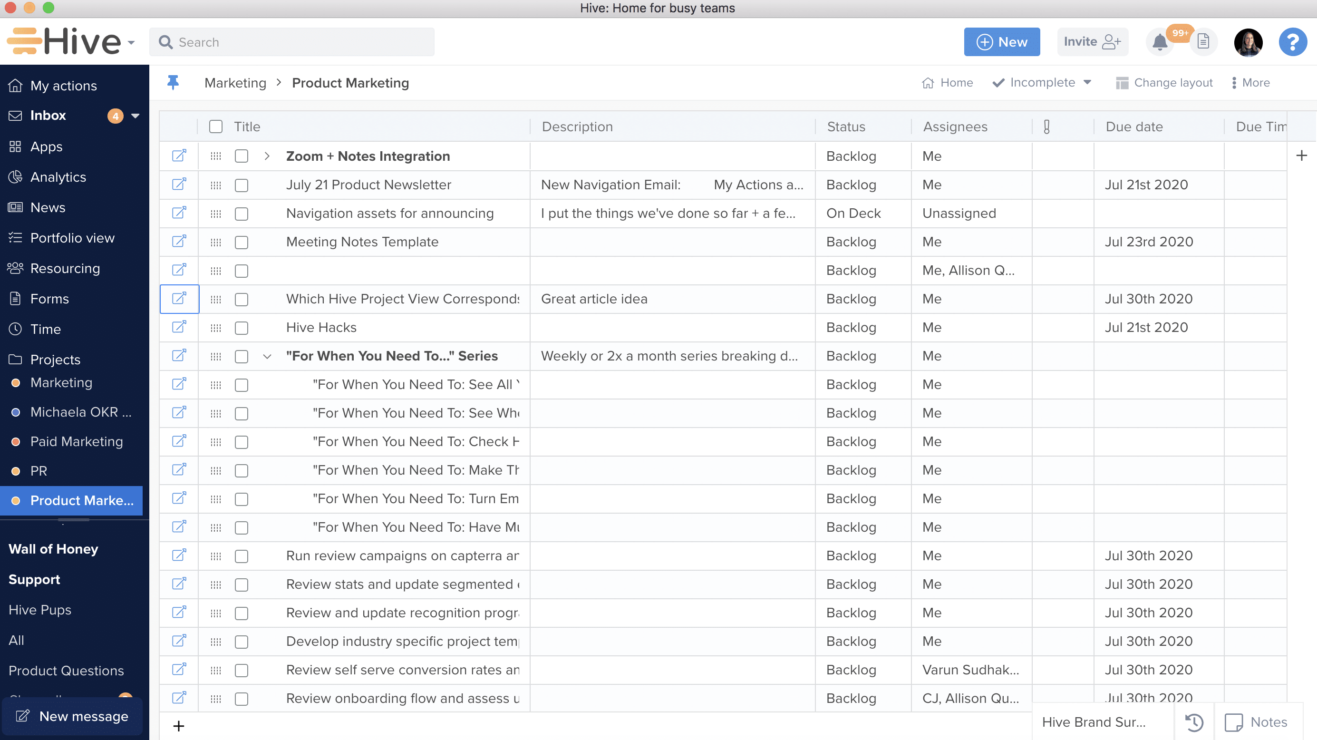
Task: Open the history clock icon at bottom
Action: click(1194, 721)
